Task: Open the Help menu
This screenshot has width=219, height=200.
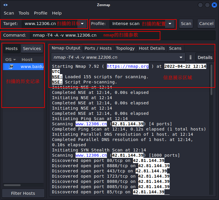Action: click(x=57, y=13)
